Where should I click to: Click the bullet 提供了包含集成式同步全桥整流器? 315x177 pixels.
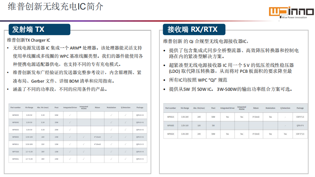[x=234, y=53]
